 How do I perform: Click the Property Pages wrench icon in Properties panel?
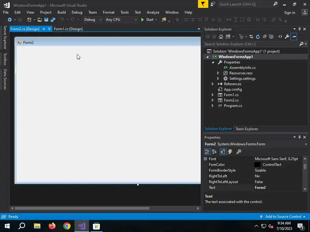pos(239,152)
